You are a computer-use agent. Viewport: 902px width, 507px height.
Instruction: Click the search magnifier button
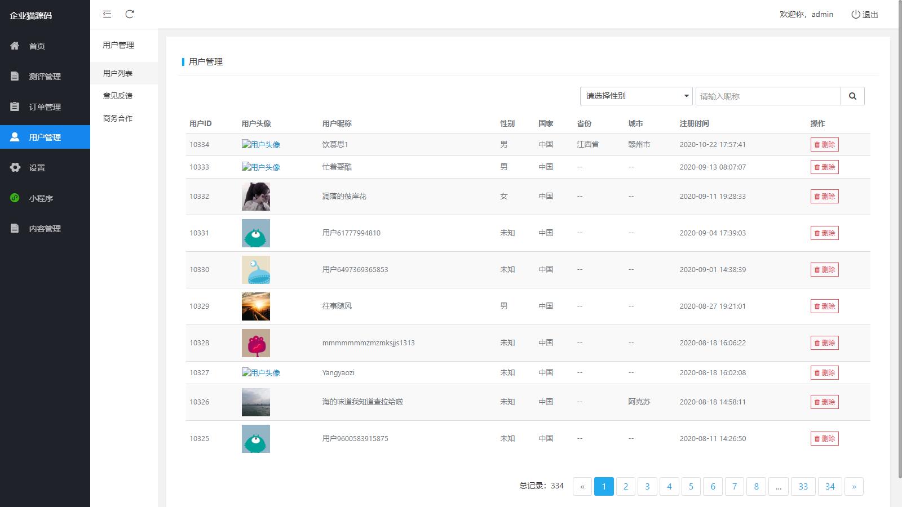(x=852, y=96)
